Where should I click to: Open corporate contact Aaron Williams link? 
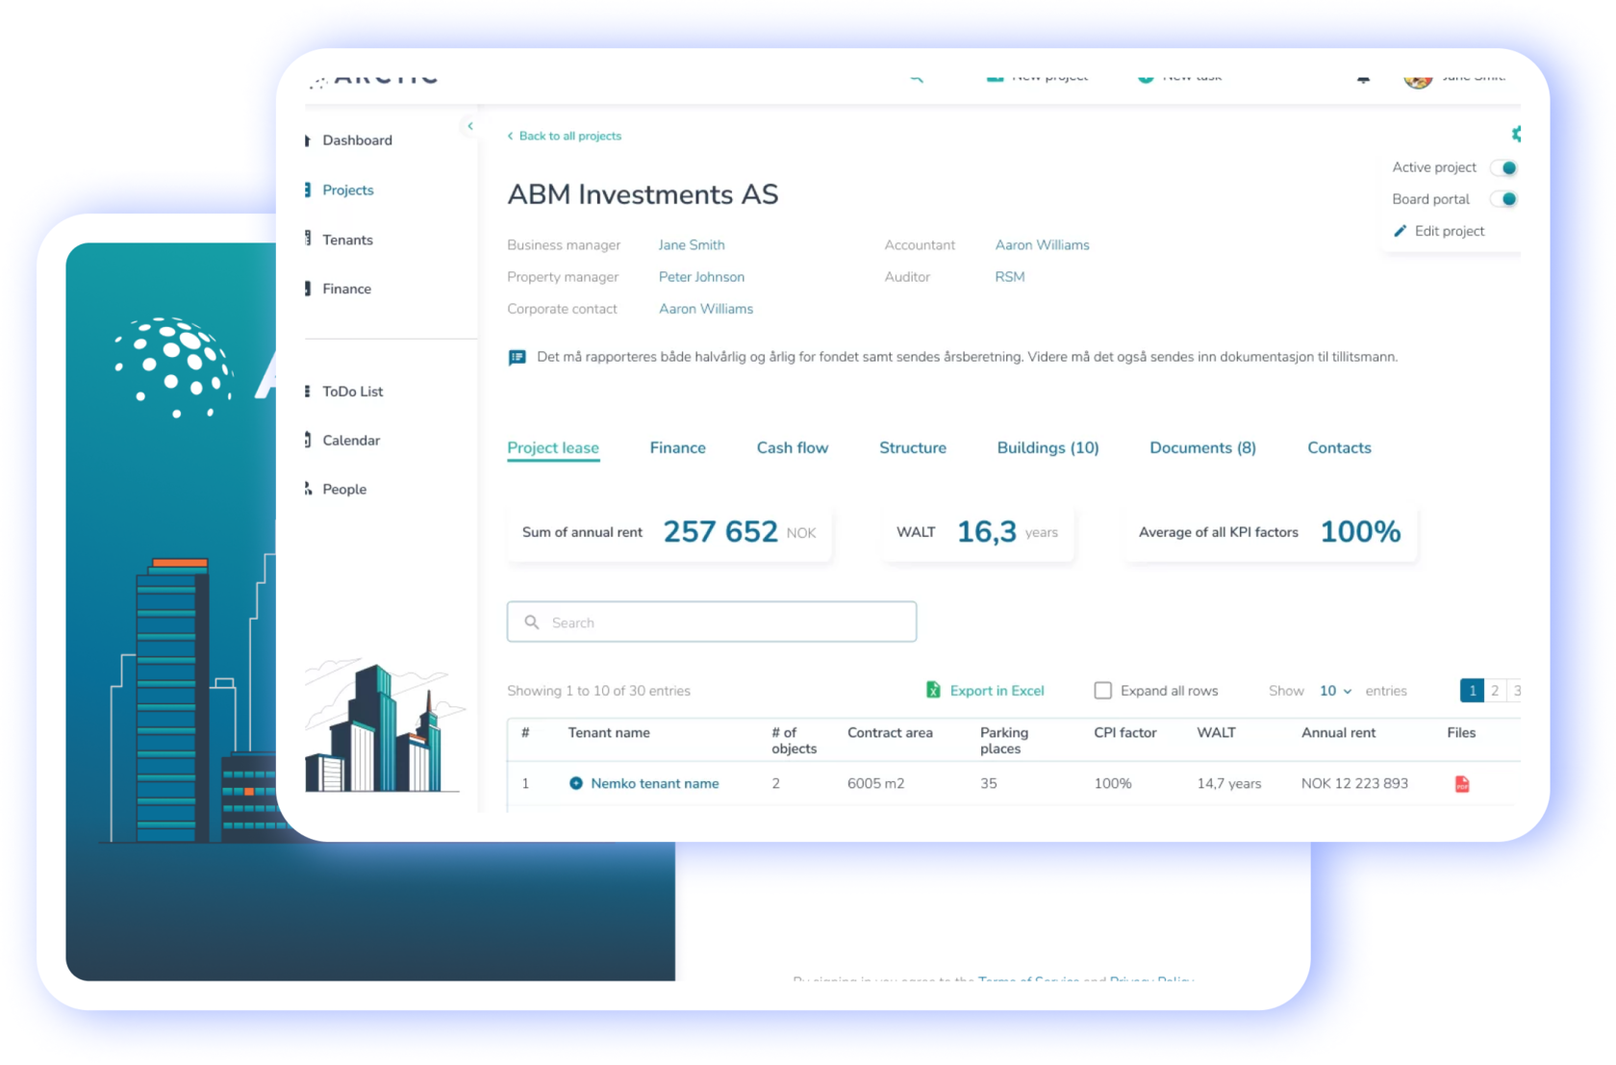pyautogui.click(x=705, y=309)
